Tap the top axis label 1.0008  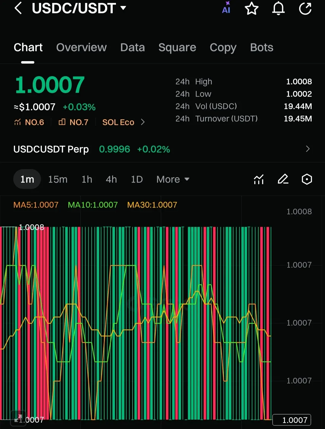click(x=299, y=211)
